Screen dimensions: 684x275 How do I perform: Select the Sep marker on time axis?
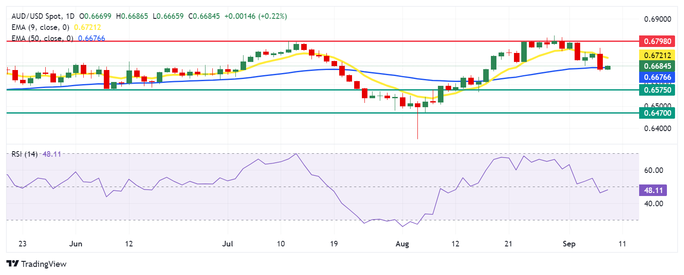[x=569, y=244]
